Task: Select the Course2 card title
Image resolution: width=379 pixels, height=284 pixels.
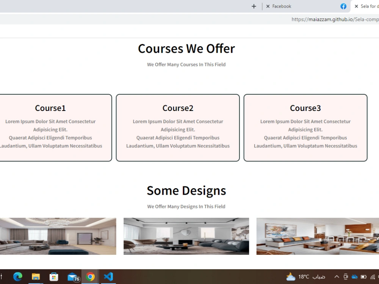Action: coord(178,108)
